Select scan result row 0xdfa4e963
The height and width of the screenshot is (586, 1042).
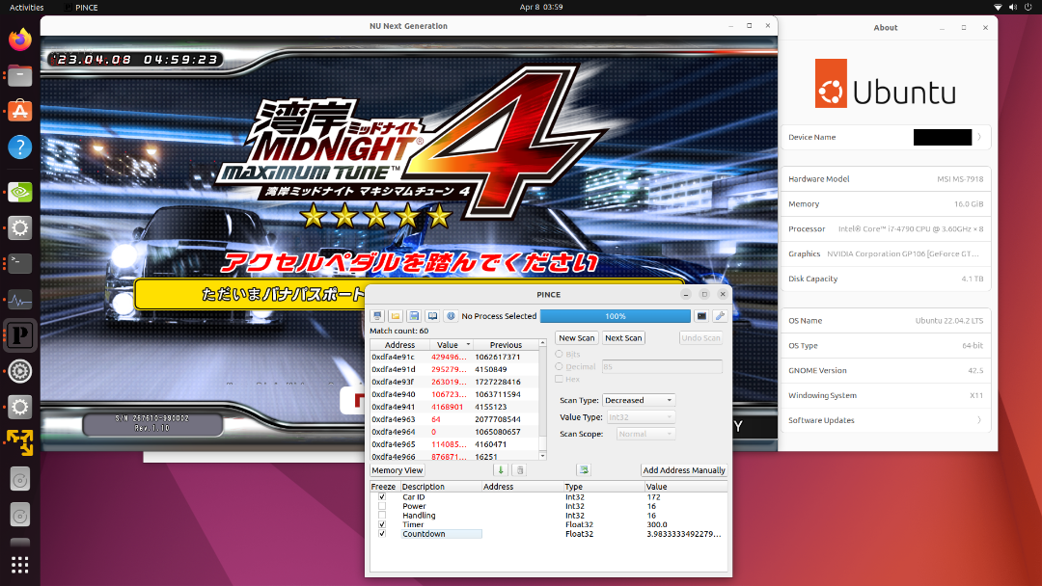pos(454,419)
